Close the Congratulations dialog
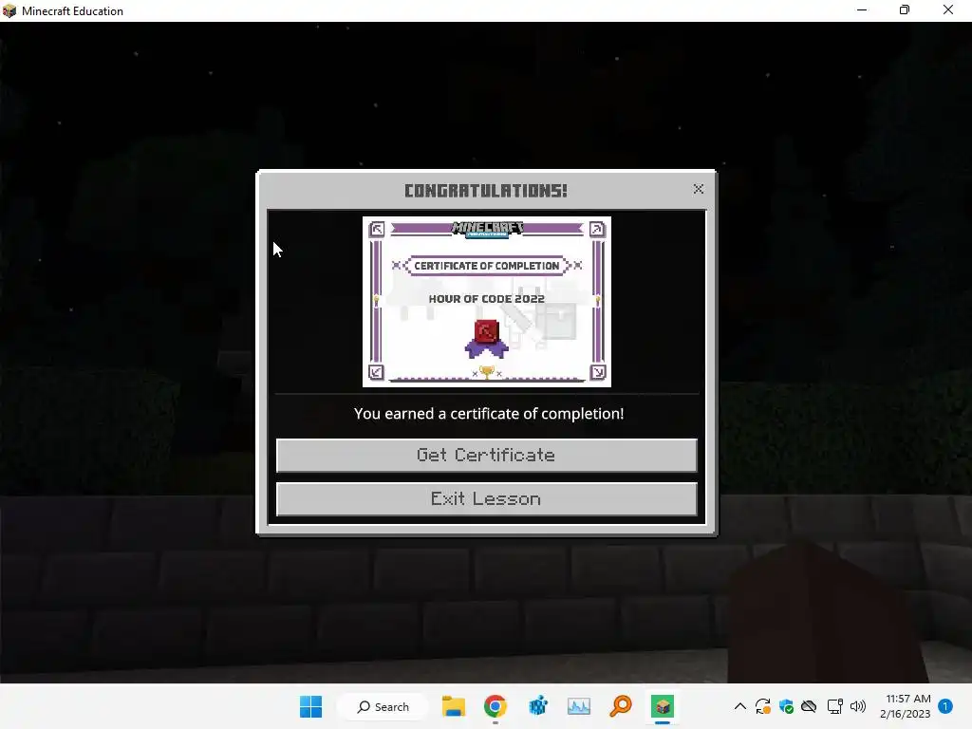Screen dimensions: 972x729 (x=699, y=189)
